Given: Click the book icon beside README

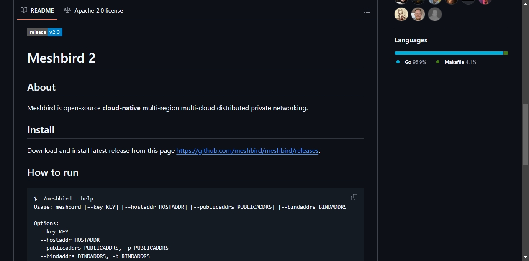Looking at the screenshot, I should [x=24, y=10].
